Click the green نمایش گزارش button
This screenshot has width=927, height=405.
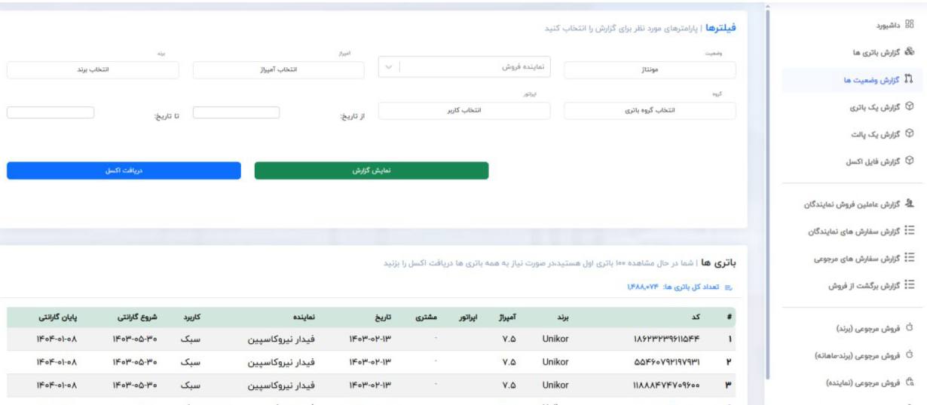tap(372, 170)
